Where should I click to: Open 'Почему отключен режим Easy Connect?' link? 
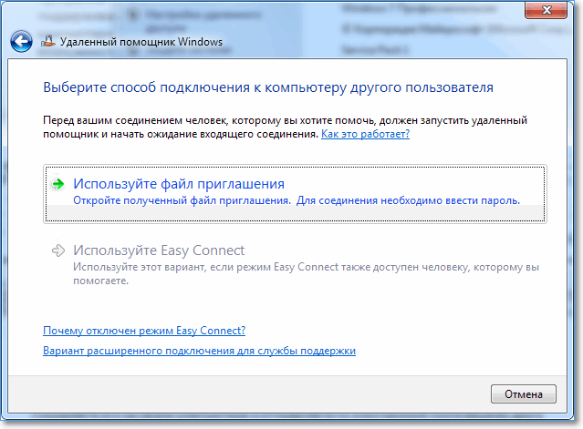tap(144, 331)
